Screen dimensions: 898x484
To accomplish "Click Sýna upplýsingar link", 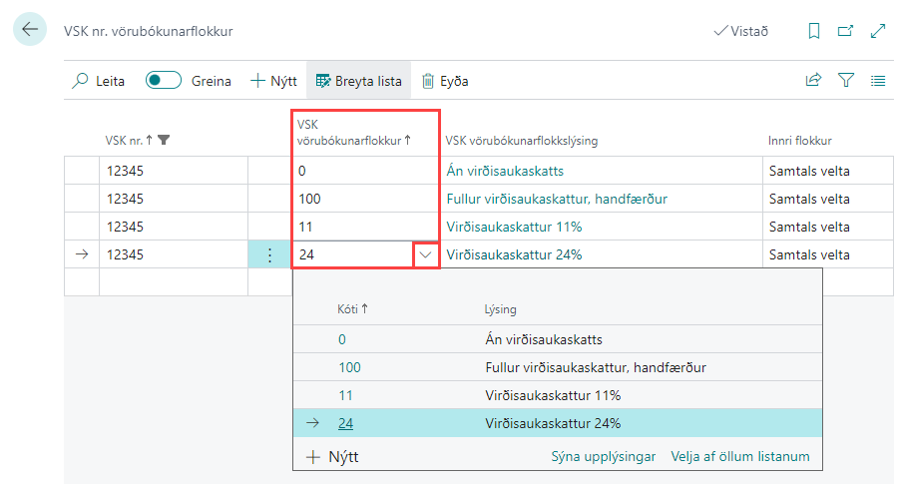I will point(603,456).
